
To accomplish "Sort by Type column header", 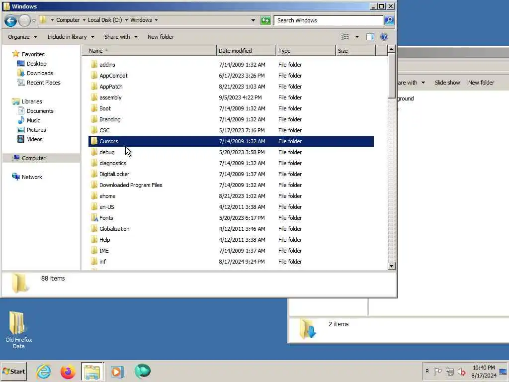I will pos(306,51).
